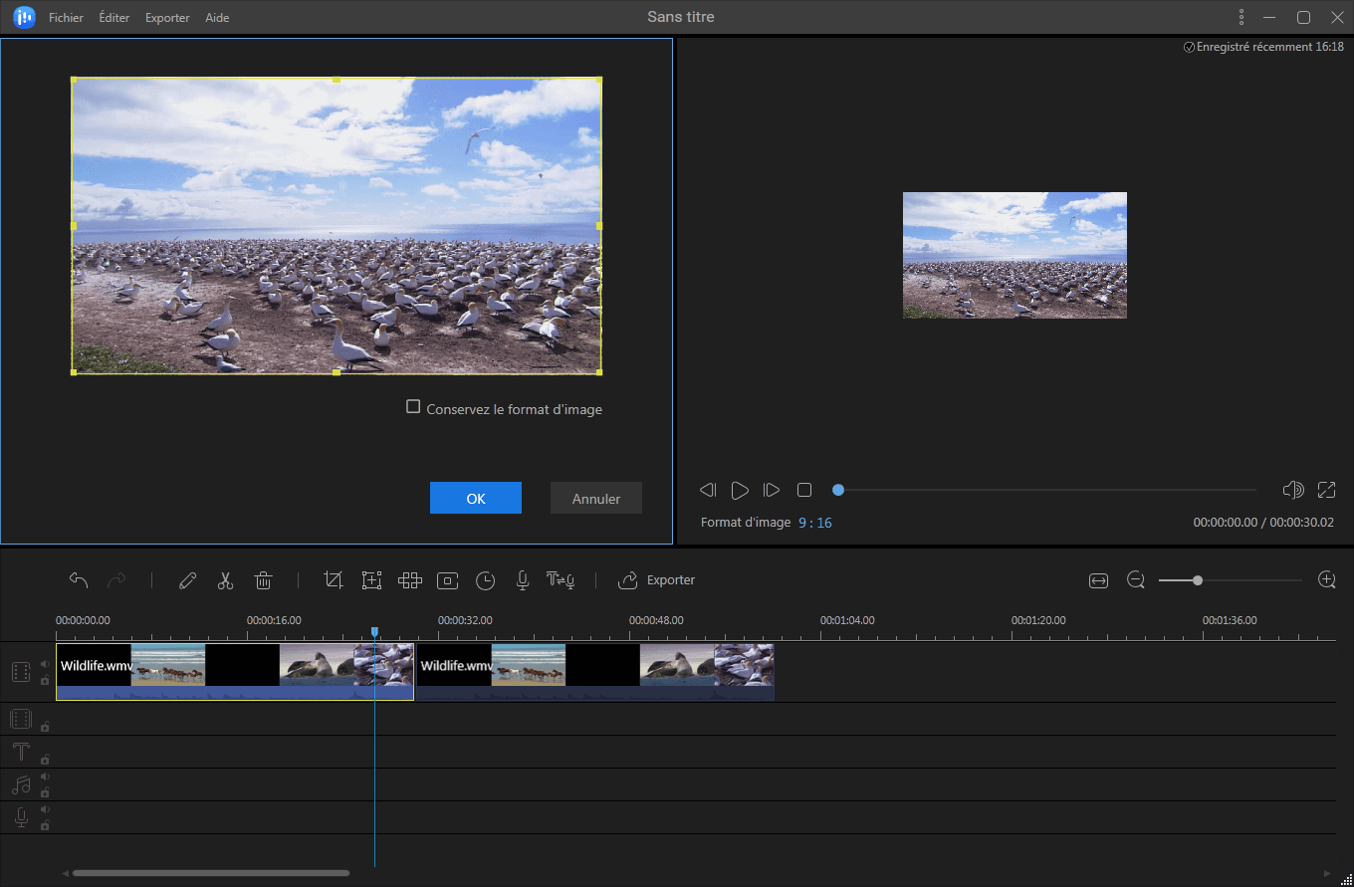Image resolution: width=1354 pixels, height=887 pixels.
Task: Enter fullscreen preview mode
Action: (1326, 490)
